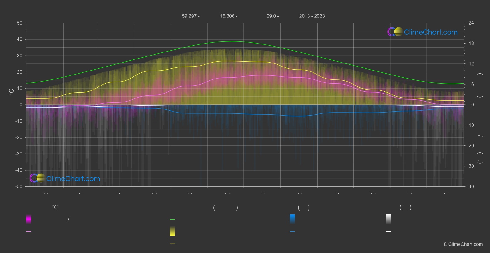Screen dimensions: 490x253
Task: Click the 2013 - 2023 period label
Action: (312, 16)
